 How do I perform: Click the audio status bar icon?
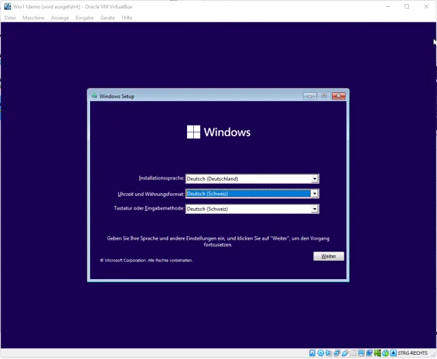328,353
